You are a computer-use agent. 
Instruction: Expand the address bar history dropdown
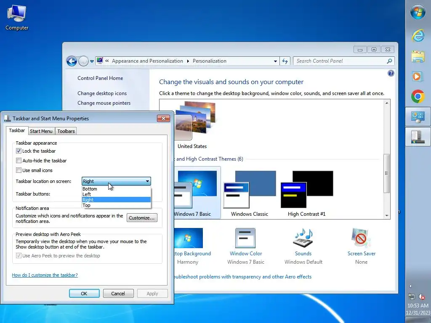click(x=275, y=61)
